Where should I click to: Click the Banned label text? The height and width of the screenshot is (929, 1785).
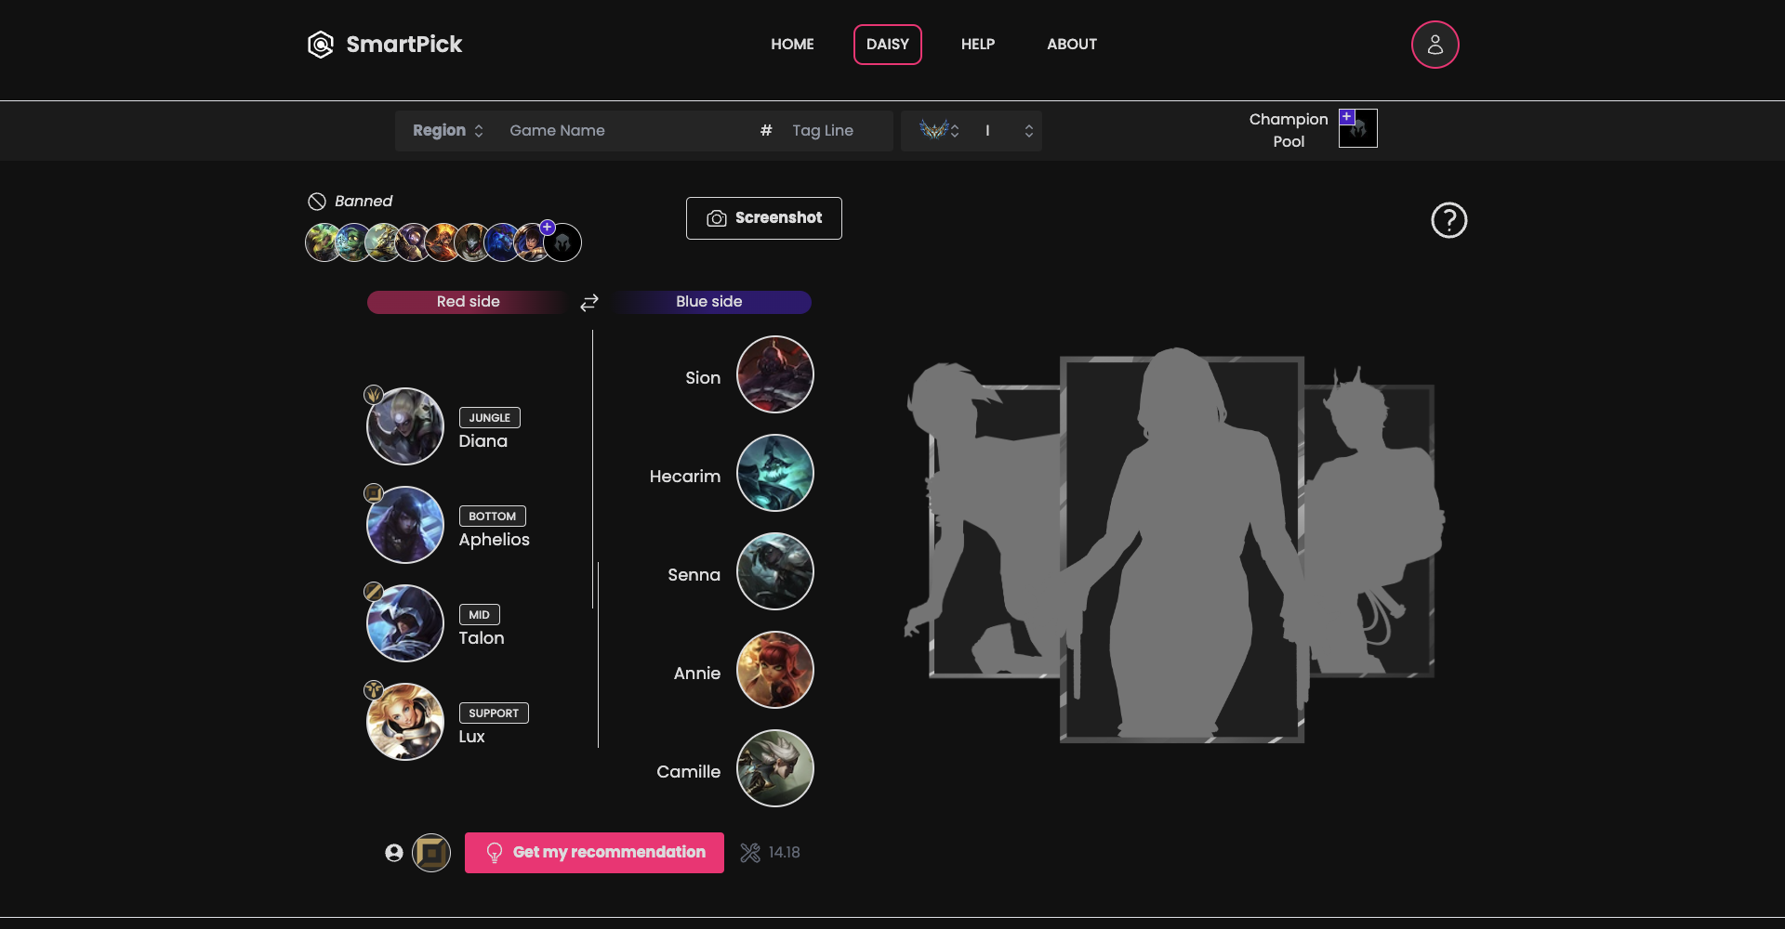364,202
